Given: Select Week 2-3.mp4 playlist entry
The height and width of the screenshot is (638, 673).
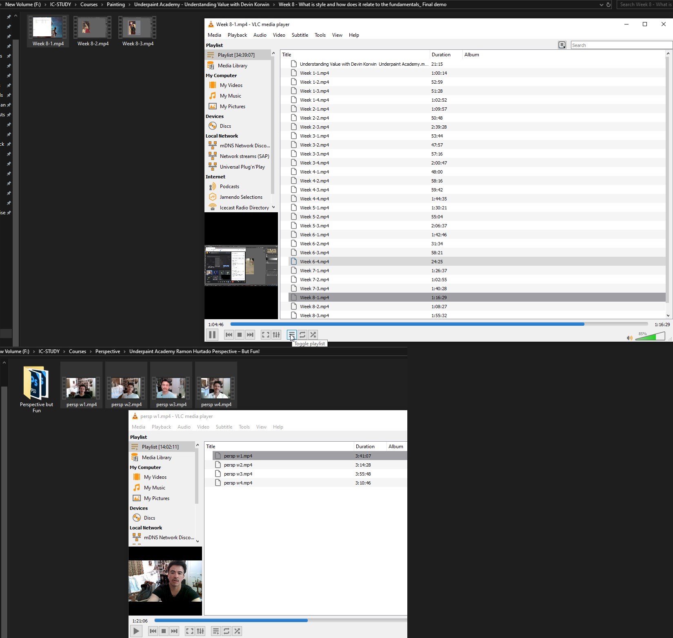Looking at the screenshot, I should (x=477, y=127).
